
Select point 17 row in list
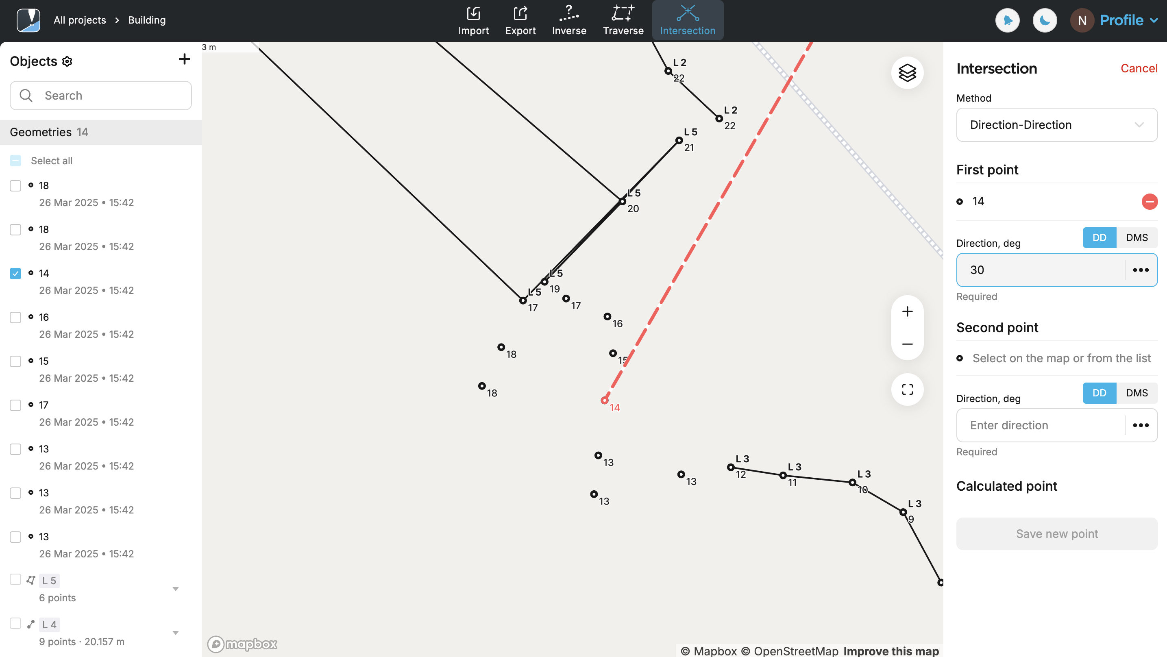100,414
